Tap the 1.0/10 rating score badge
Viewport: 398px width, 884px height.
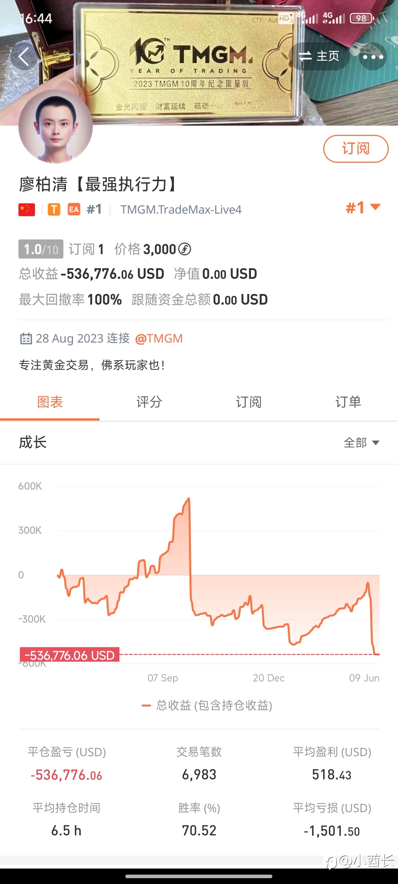pos(41,249)
